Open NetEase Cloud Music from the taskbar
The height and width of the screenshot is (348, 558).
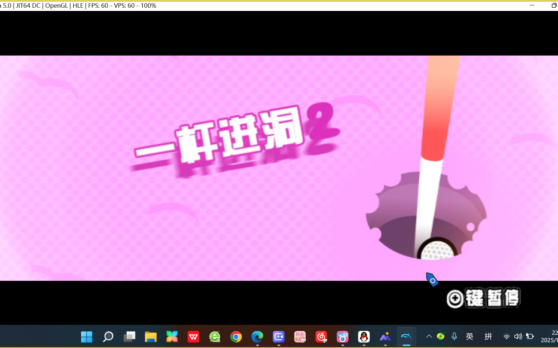(321, 337)
